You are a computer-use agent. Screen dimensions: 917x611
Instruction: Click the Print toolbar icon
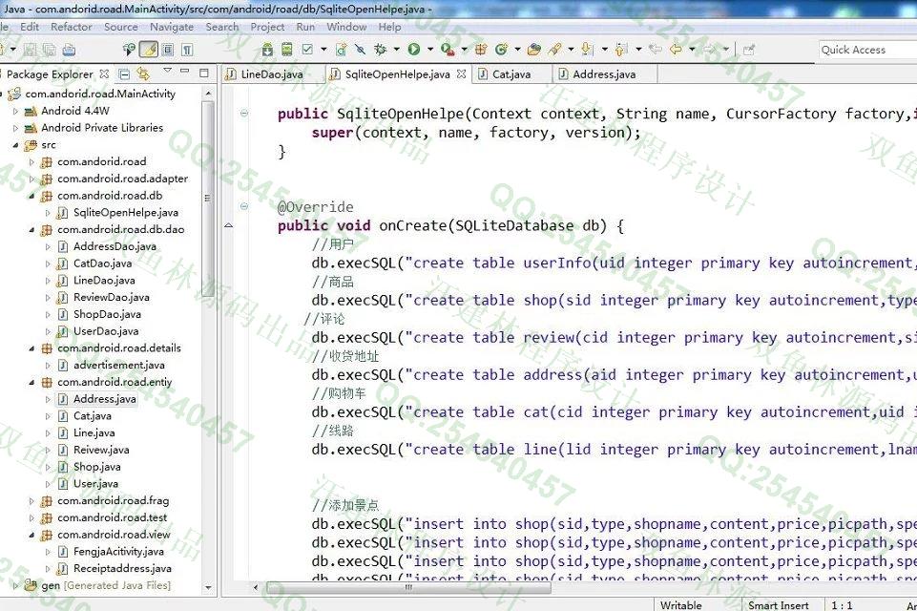(69, 50)
